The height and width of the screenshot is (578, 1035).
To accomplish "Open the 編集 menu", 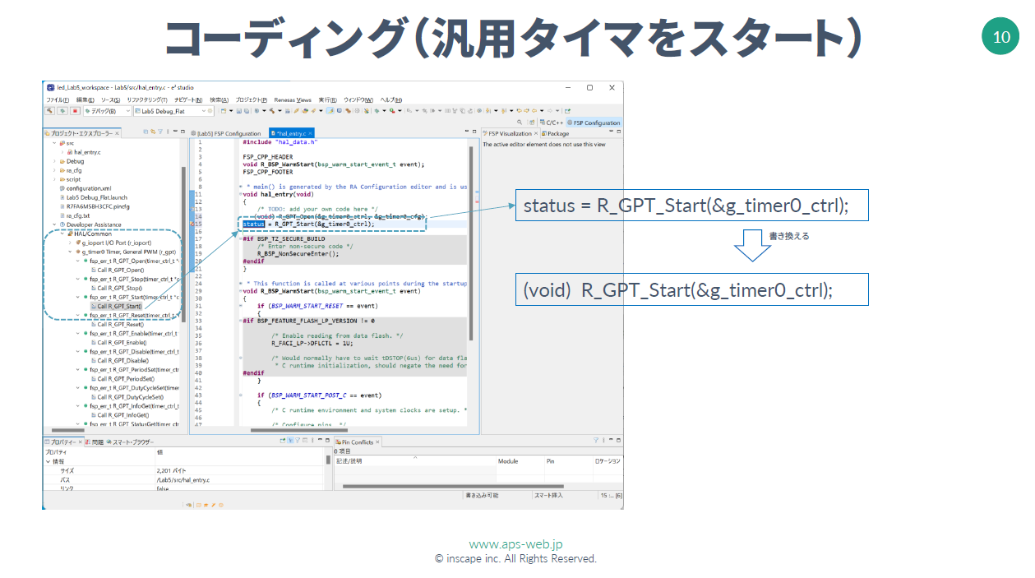I will (85, 99).
